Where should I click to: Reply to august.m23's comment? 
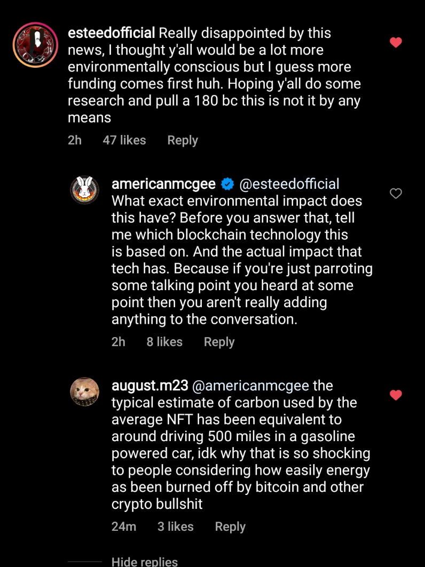tap(230, 527)
